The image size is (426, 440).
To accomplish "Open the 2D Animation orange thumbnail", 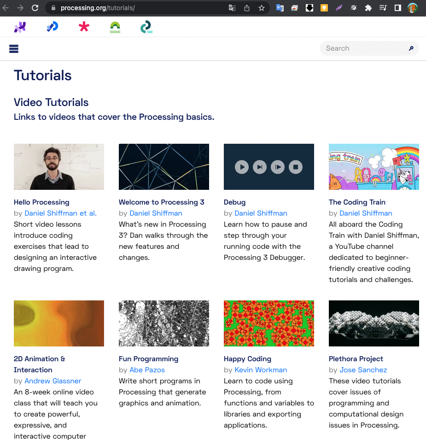I will 59,323.
